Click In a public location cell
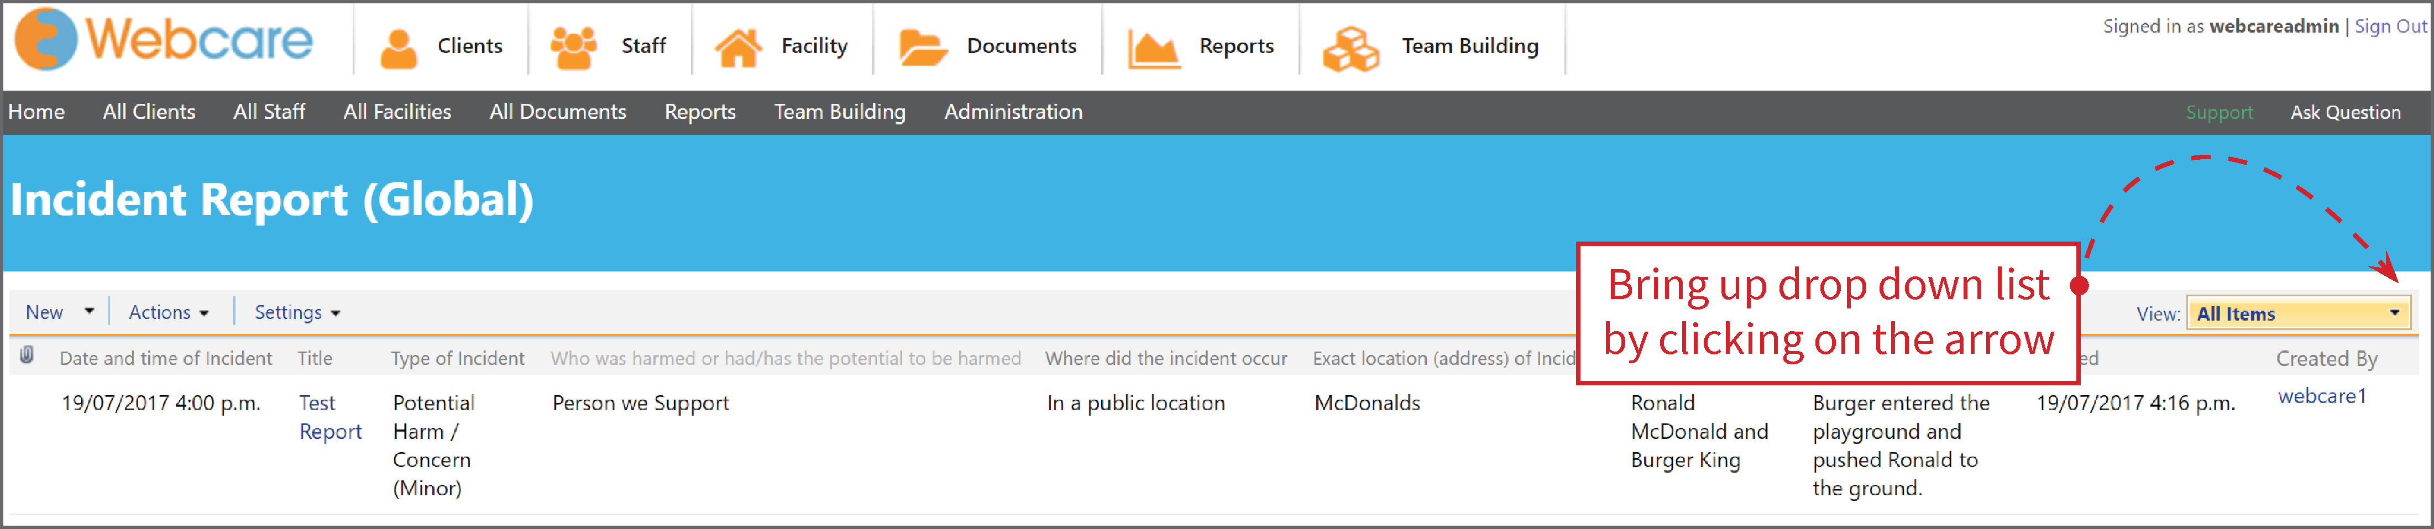 [x=1136, y=402]
